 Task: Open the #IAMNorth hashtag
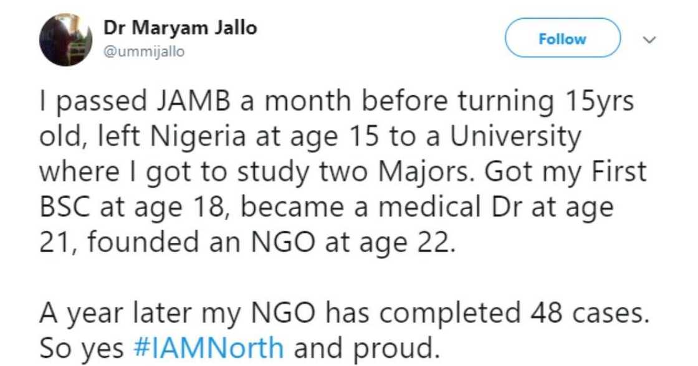(208, 347)
